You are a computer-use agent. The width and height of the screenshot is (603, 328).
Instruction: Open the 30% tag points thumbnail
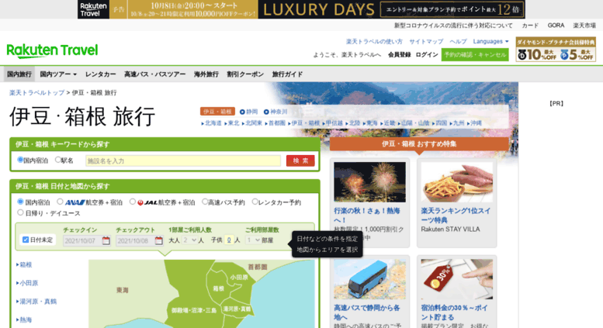(x=457, y=279)
